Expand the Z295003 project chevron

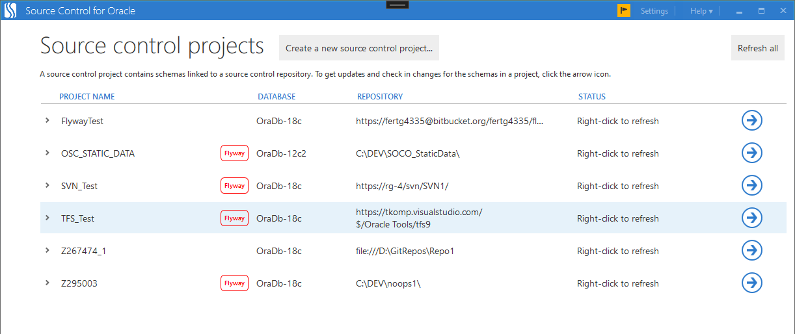pos(47,283)
